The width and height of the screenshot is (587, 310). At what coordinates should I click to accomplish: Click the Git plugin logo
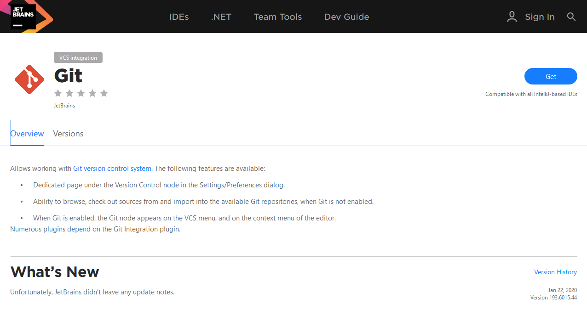[29, 79]
